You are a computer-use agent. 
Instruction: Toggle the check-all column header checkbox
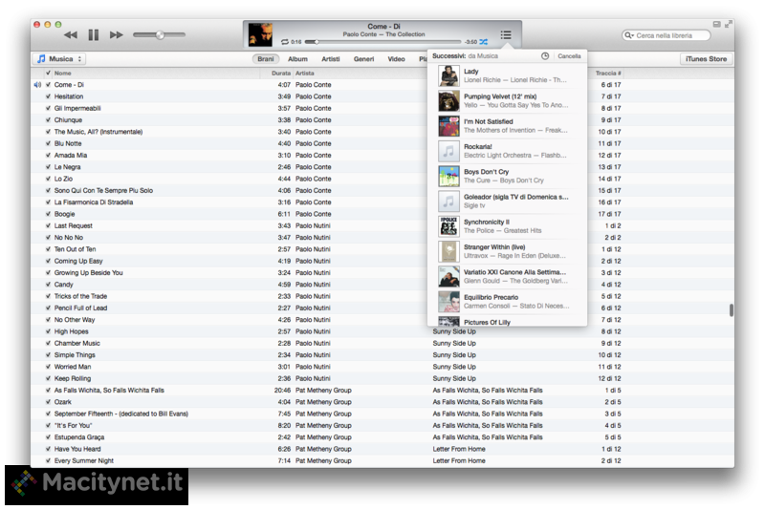48,74
